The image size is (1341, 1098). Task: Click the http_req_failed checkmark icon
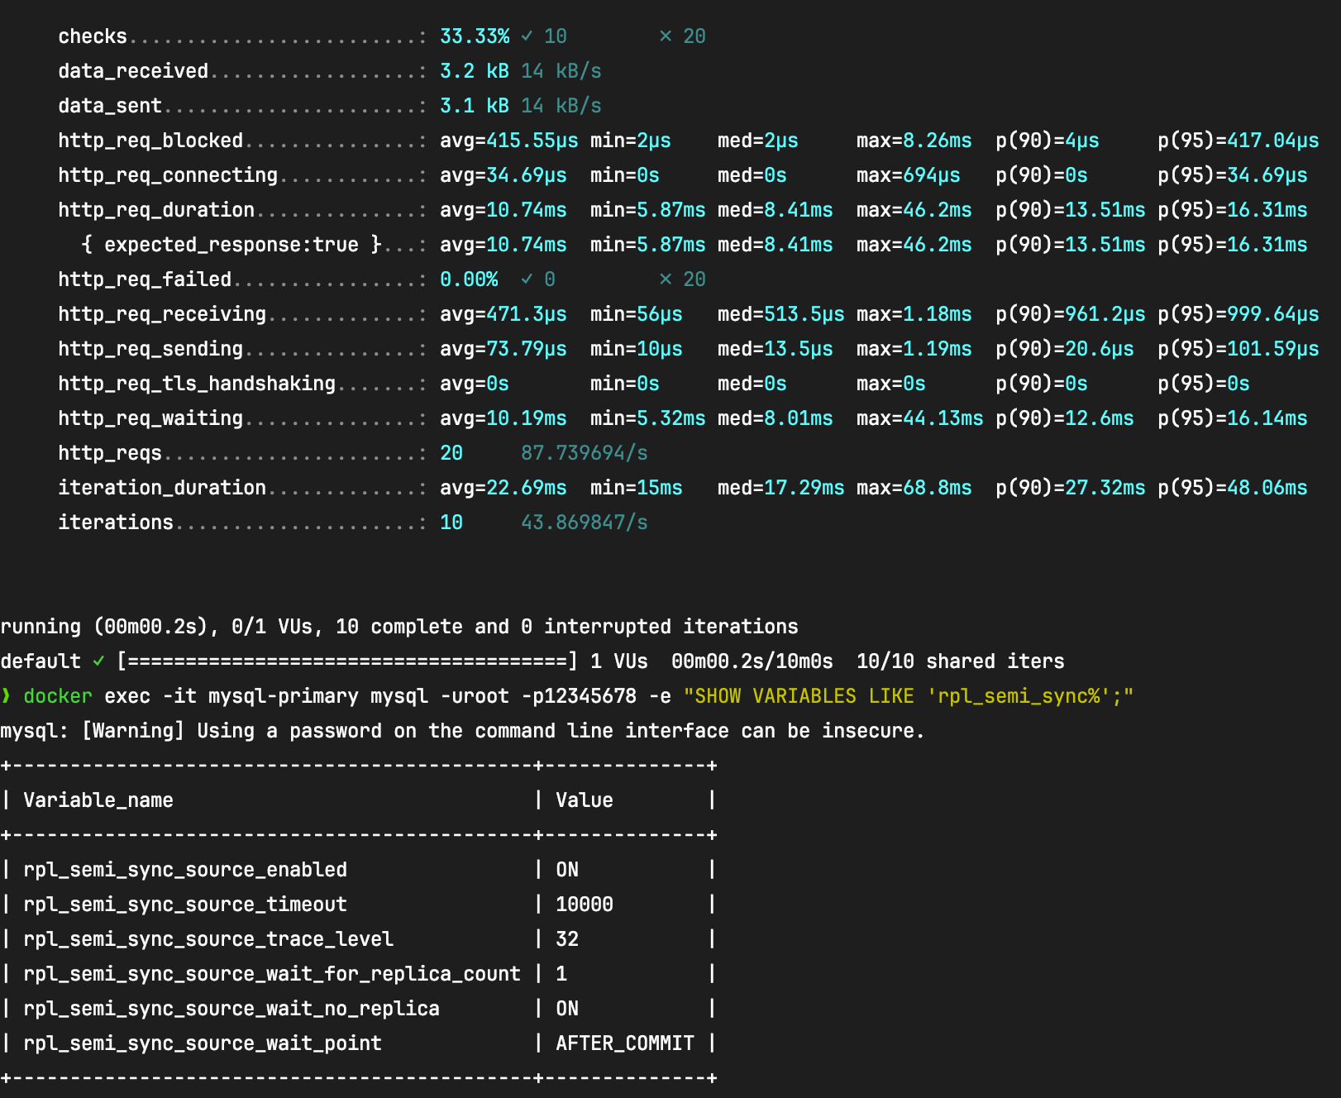coord(527,279)
